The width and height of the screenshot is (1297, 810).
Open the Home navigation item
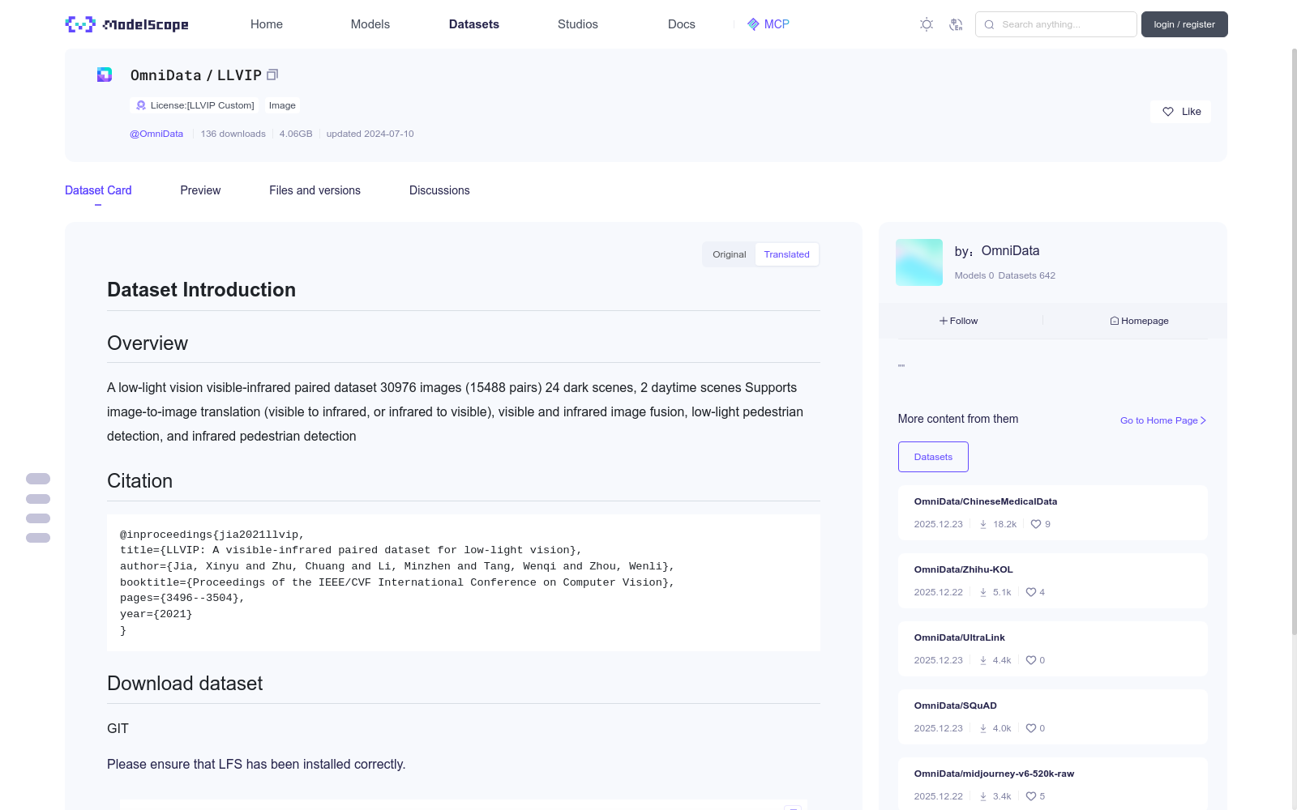(x=267, y=24)
